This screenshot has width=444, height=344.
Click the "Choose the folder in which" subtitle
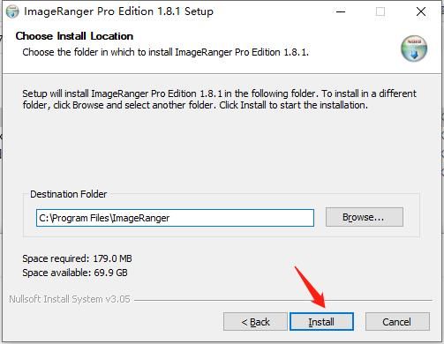[x=166, y=52]
